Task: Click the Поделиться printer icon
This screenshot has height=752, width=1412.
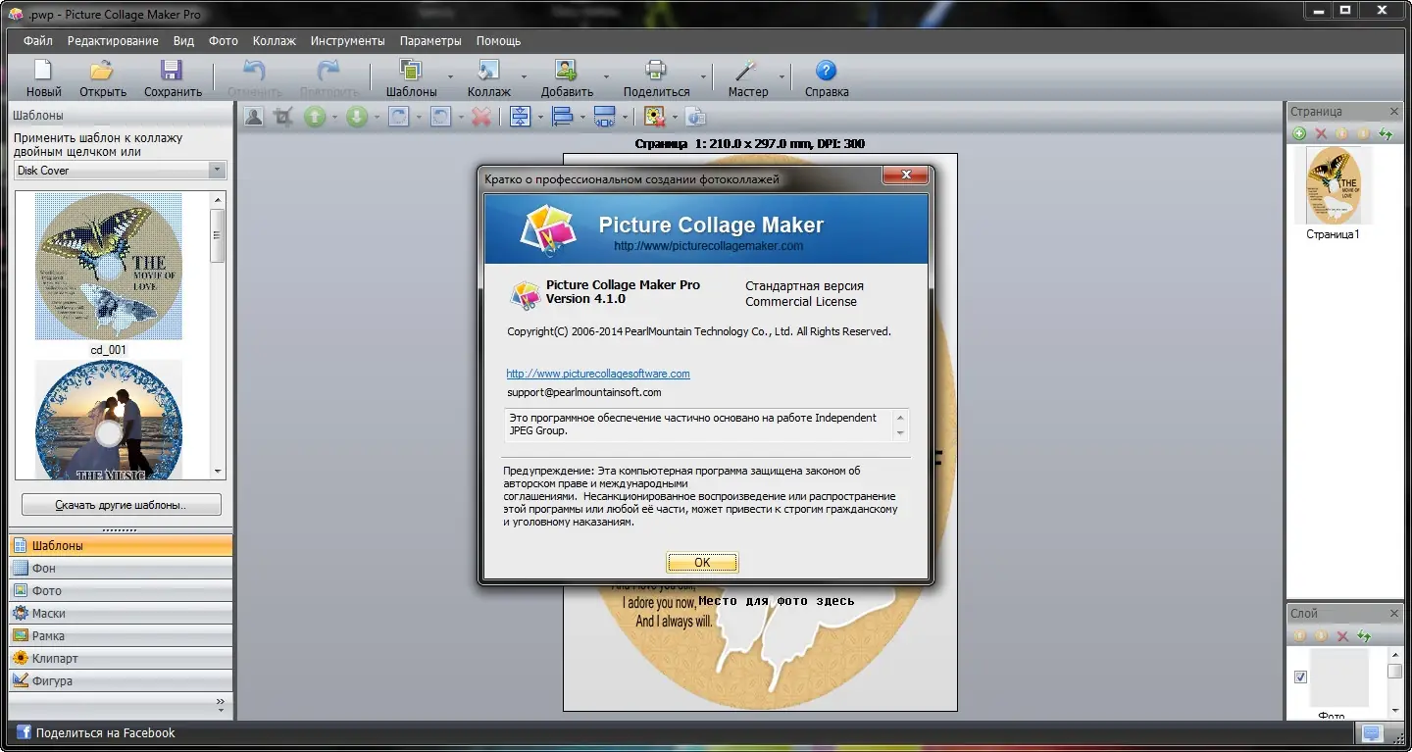Action: coord(656,71)
